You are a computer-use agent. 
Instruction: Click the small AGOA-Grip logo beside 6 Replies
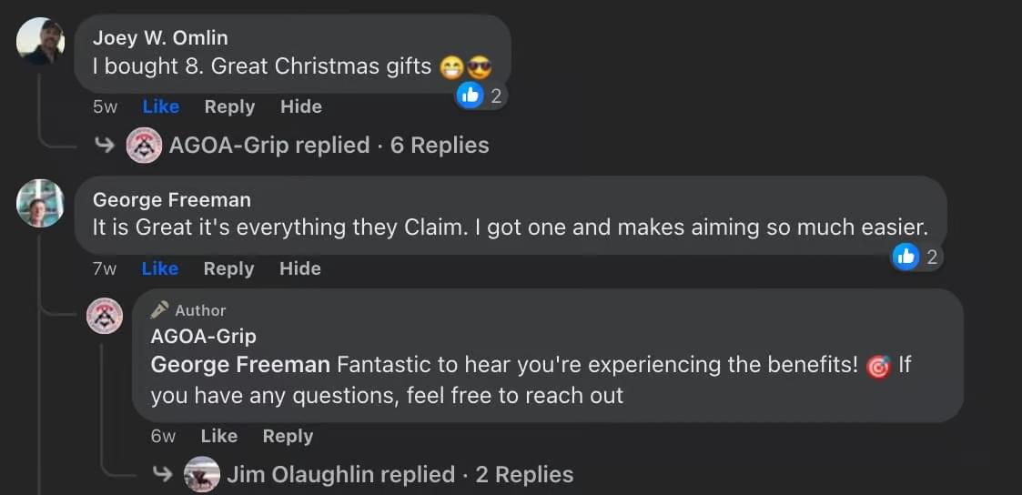[145, 146]
